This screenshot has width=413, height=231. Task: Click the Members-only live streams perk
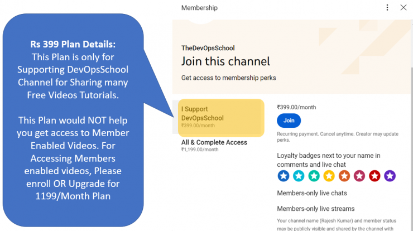pos(315,209)
